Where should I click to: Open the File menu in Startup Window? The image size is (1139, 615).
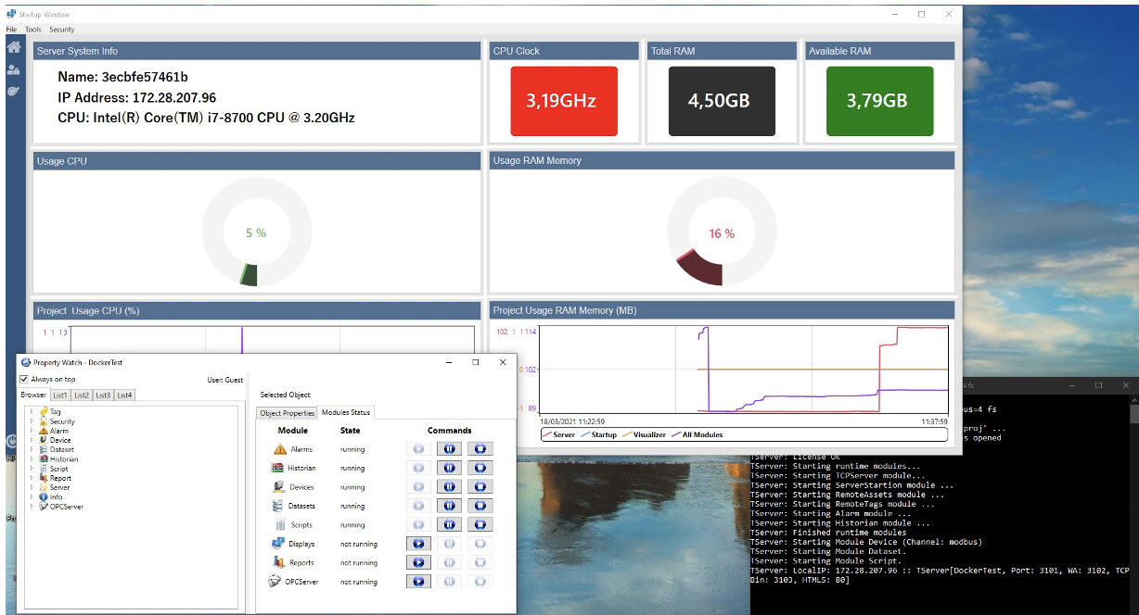tap(11, 30)
